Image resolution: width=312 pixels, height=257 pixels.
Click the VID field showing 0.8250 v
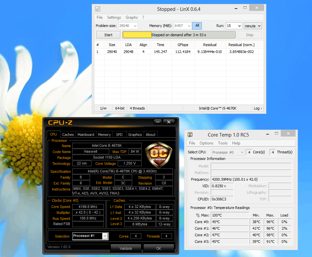[222, 186]
